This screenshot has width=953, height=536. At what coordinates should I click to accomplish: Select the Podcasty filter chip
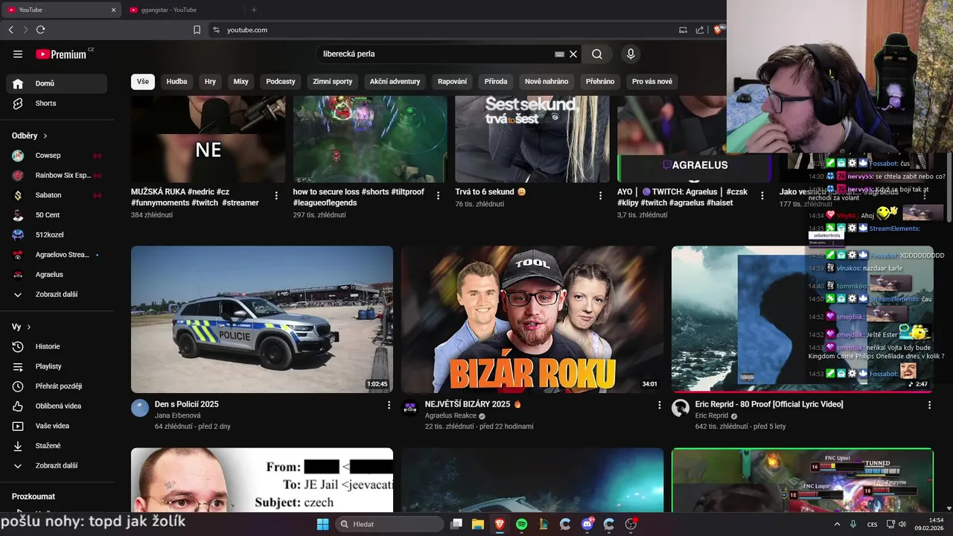[x=281, y=81]
